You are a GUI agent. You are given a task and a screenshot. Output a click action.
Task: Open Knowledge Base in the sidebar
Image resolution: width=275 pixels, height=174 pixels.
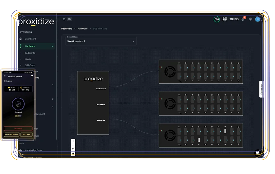coord(33,150)
